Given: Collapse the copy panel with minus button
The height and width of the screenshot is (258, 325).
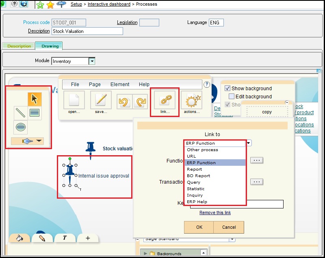Looking at the screenshot, I should [287, 102].
